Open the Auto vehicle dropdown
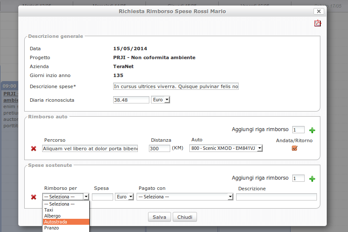Screen dimensions: 348x232 226,148
